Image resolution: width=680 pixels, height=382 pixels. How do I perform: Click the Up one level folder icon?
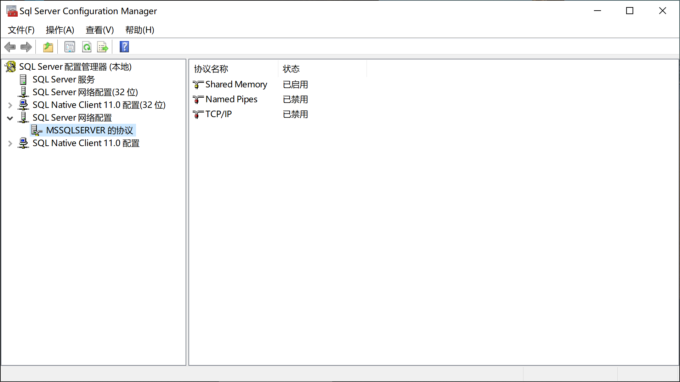pos(48,47)
